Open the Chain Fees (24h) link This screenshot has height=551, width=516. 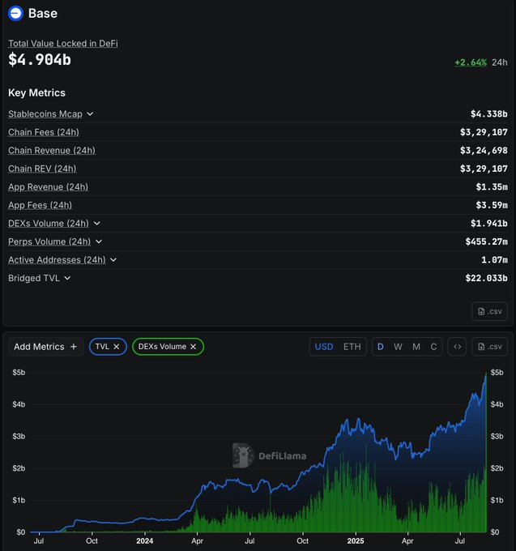pyautogui.click(x=44, y=132)
